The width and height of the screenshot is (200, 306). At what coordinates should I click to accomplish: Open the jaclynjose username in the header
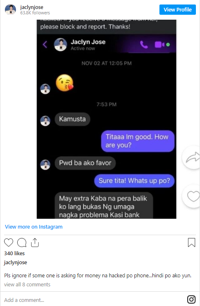point(32,7)
